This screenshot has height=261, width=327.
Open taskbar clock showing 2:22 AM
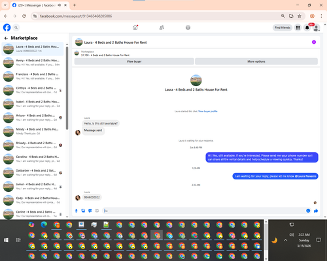click(x=304, y=240)
